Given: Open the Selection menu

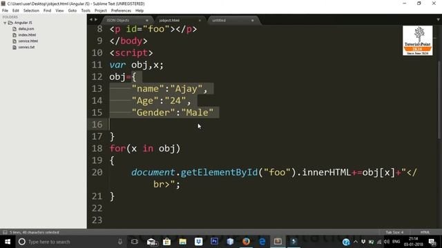Looking at the screenshot, I should tap(31, 11).
